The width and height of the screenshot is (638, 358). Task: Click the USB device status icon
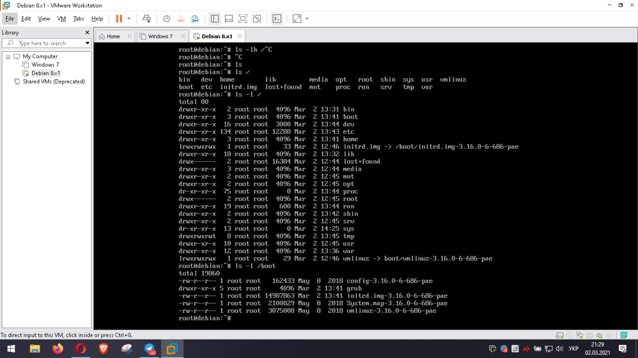[609, 335]
